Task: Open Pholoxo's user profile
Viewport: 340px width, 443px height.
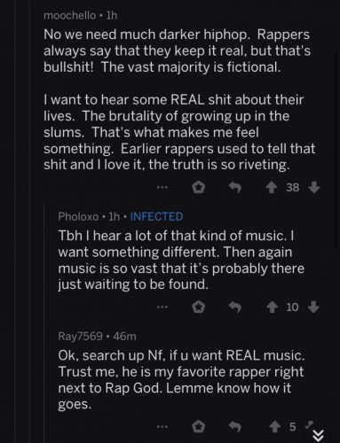Action: tap(78, 216)
